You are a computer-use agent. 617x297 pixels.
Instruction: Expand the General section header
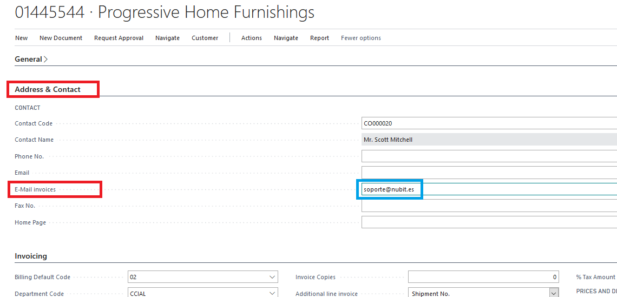31,60
